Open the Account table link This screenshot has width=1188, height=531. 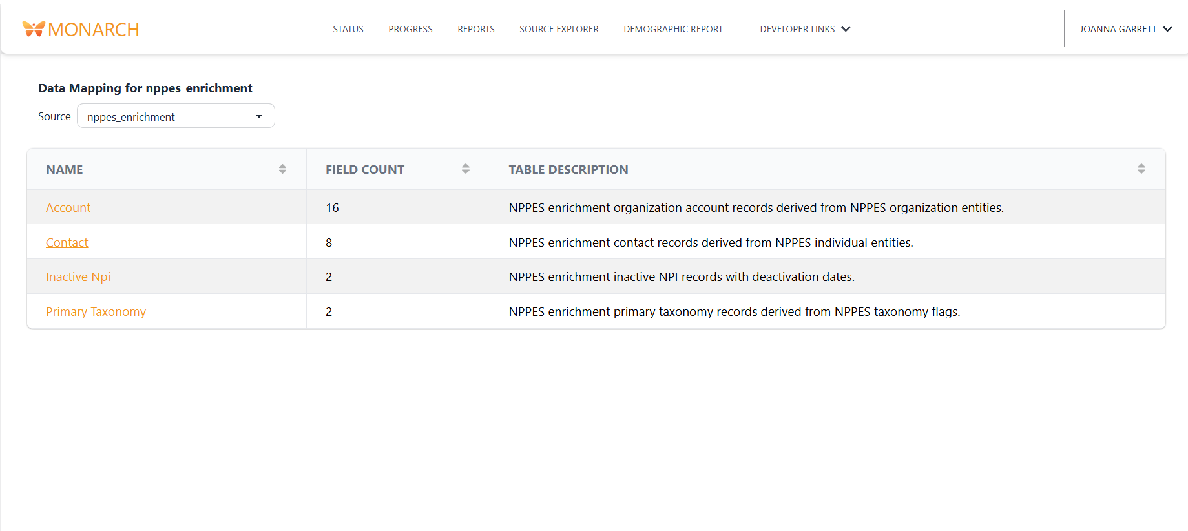[68, 208]
